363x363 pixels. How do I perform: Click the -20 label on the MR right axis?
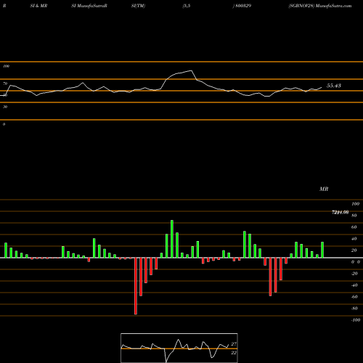354,274
